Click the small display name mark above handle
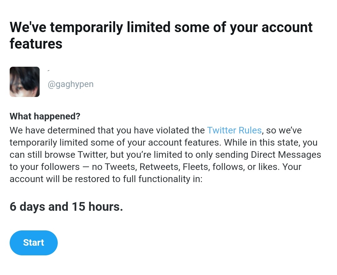This screenshot has width=337, height=275. point(49,70)
